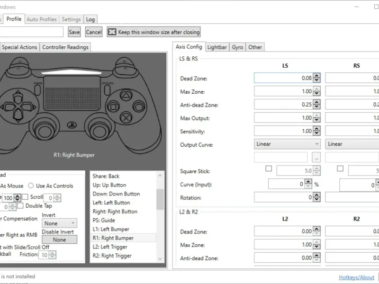The image size is (379, 284).
Task: Open the Log tab
Action: point(90,19)
